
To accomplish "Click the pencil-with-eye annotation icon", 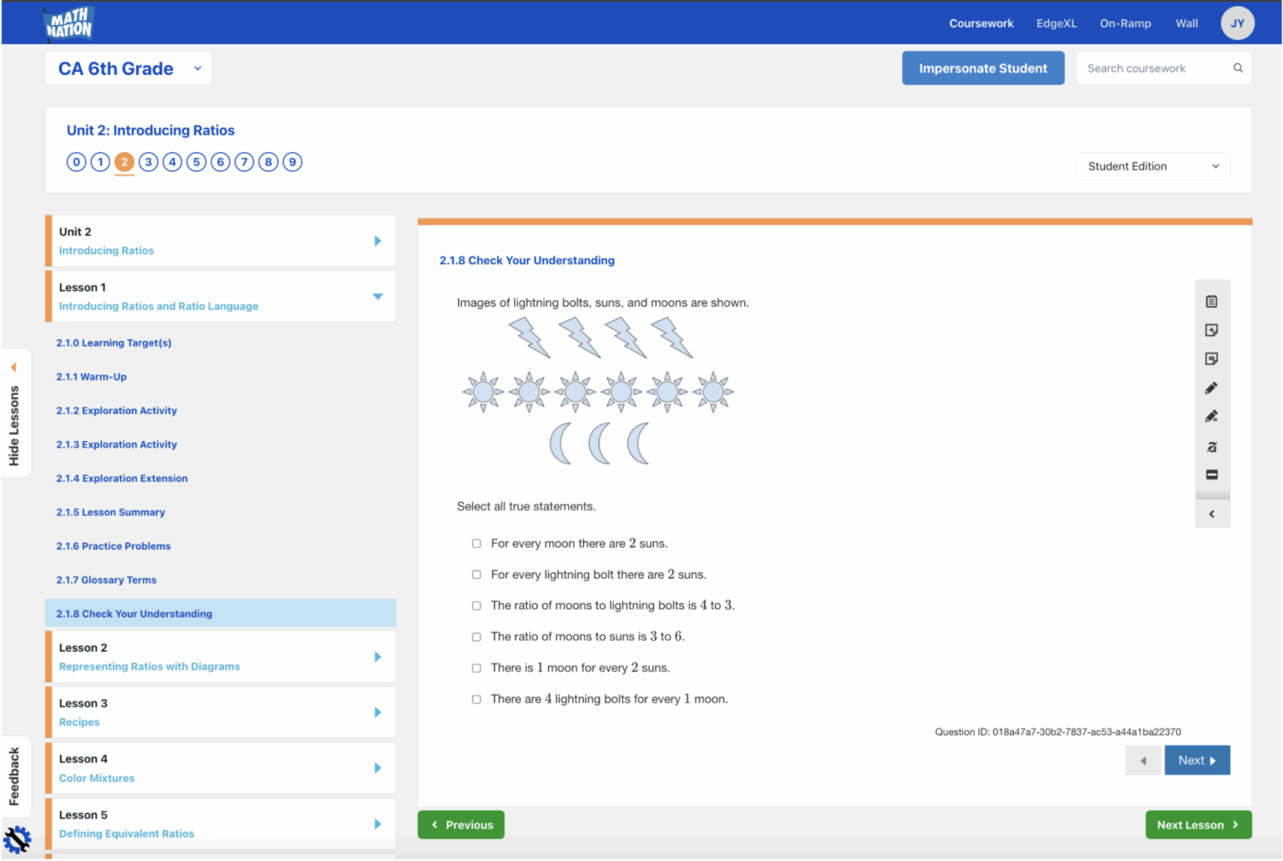I will tap(1212, 416).
